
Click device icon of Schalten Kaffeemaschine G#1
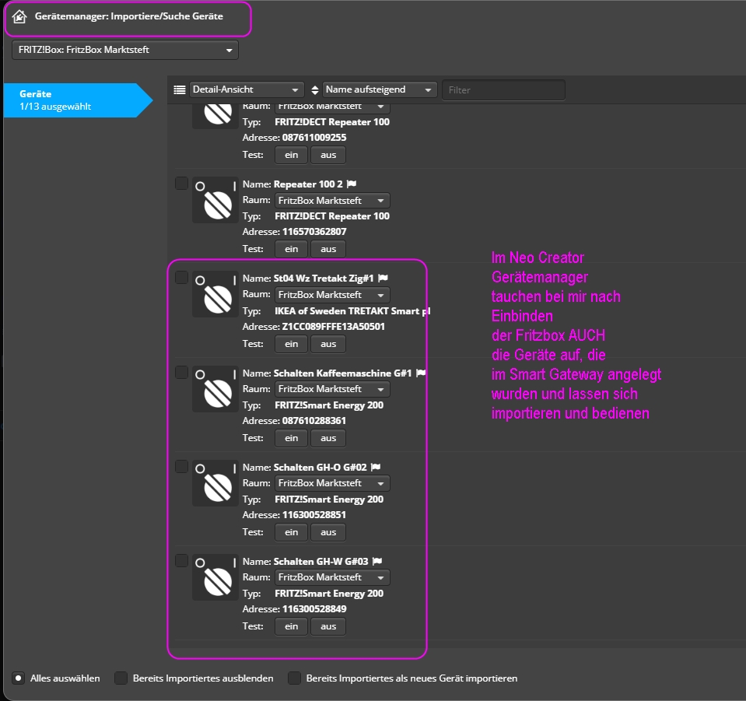[x=215, y=389]
